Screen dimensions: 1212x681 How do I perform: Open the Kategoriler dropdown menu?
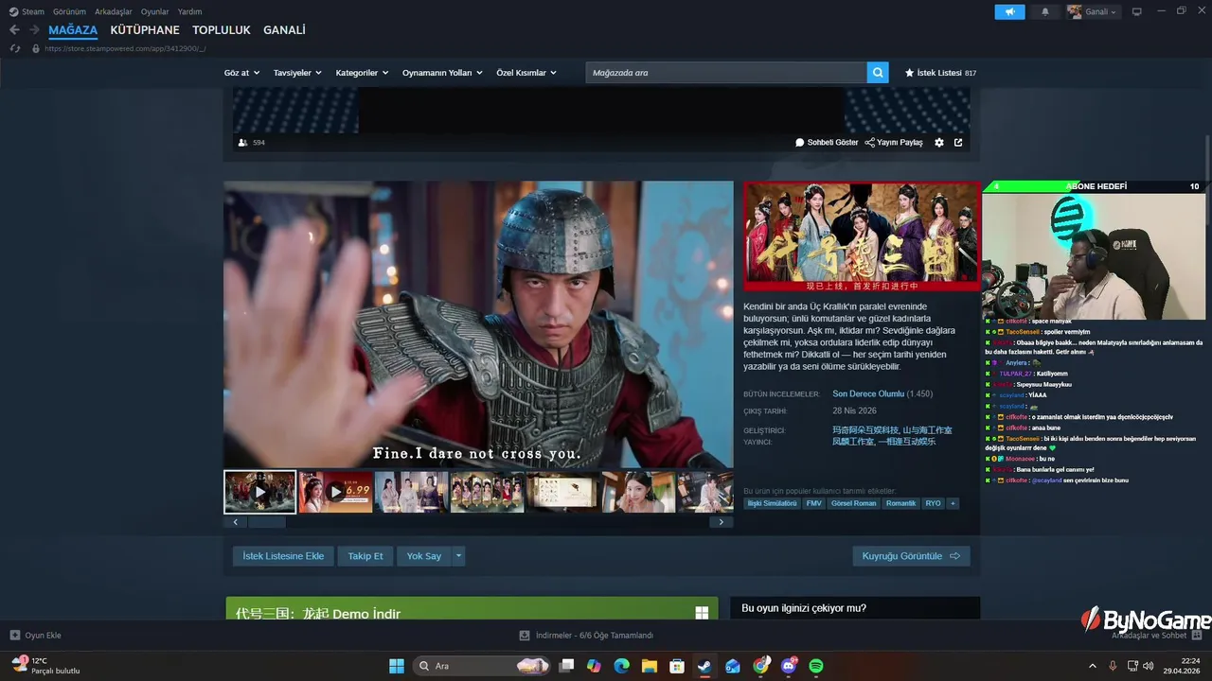[x=362, y=73]
